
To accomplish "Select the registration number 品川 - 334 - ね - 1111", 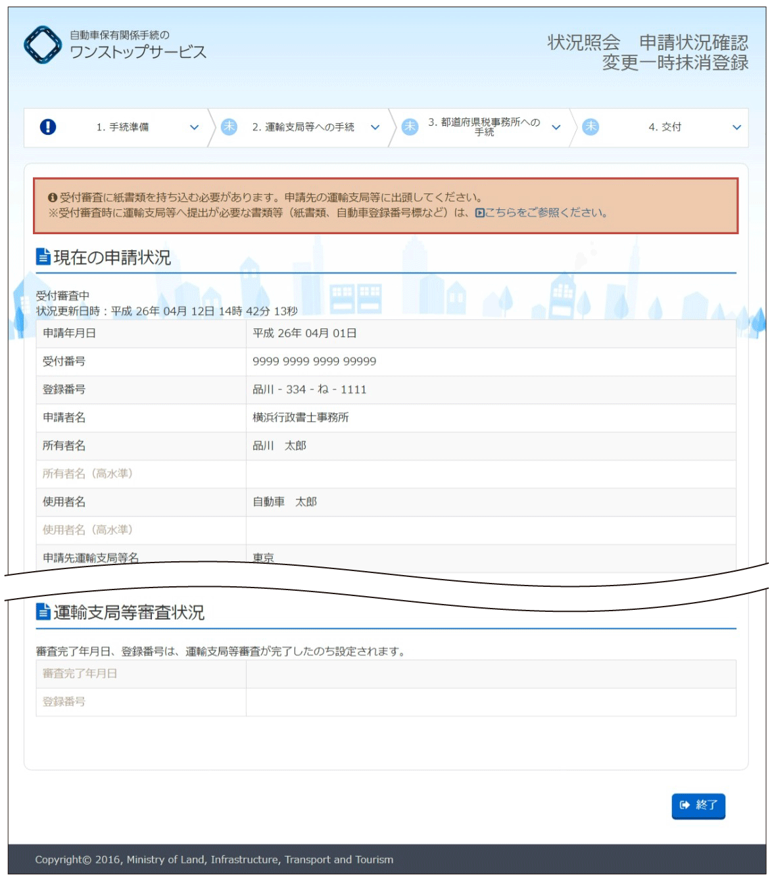I will 310,389.
